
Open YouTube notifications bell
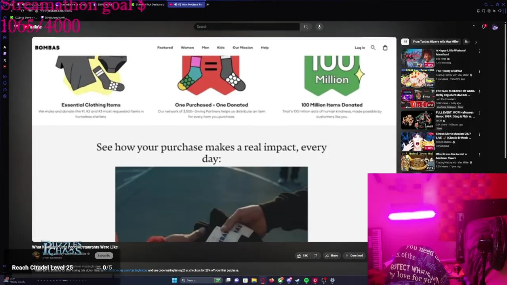(x=484, y=27)
